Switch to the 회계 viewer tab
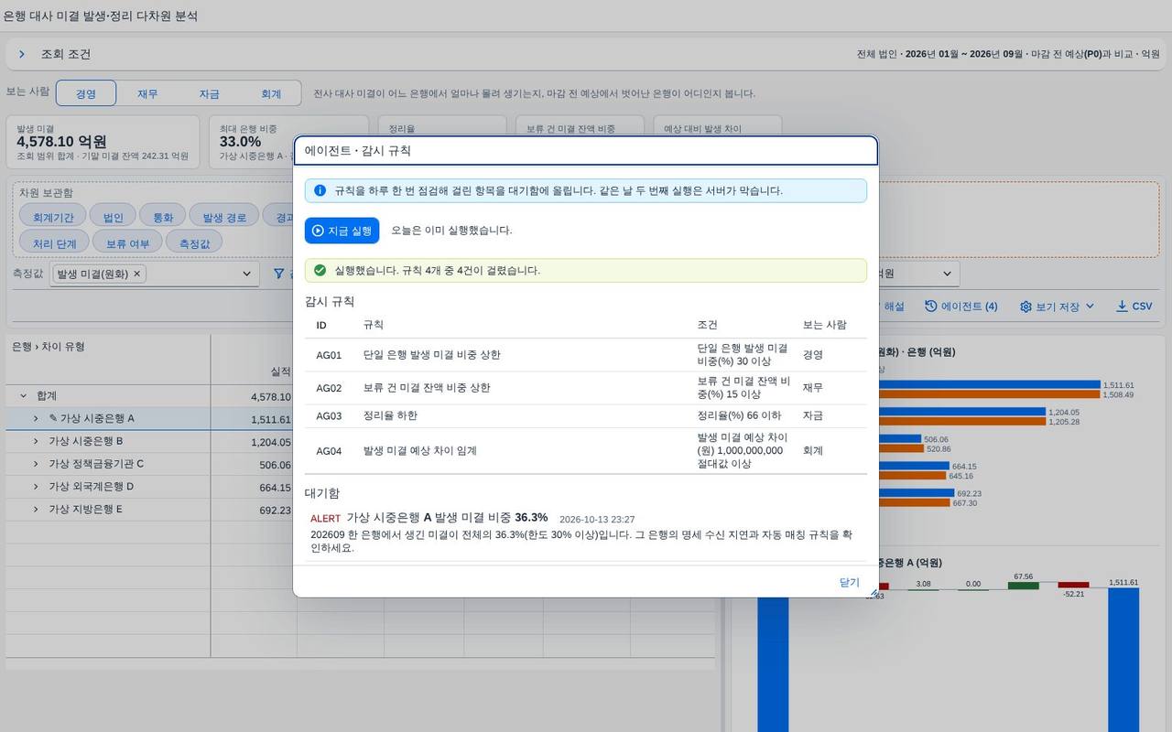The width and height of the screenshot is (1172, 732). pyautogui.click(x=271, y=93)
